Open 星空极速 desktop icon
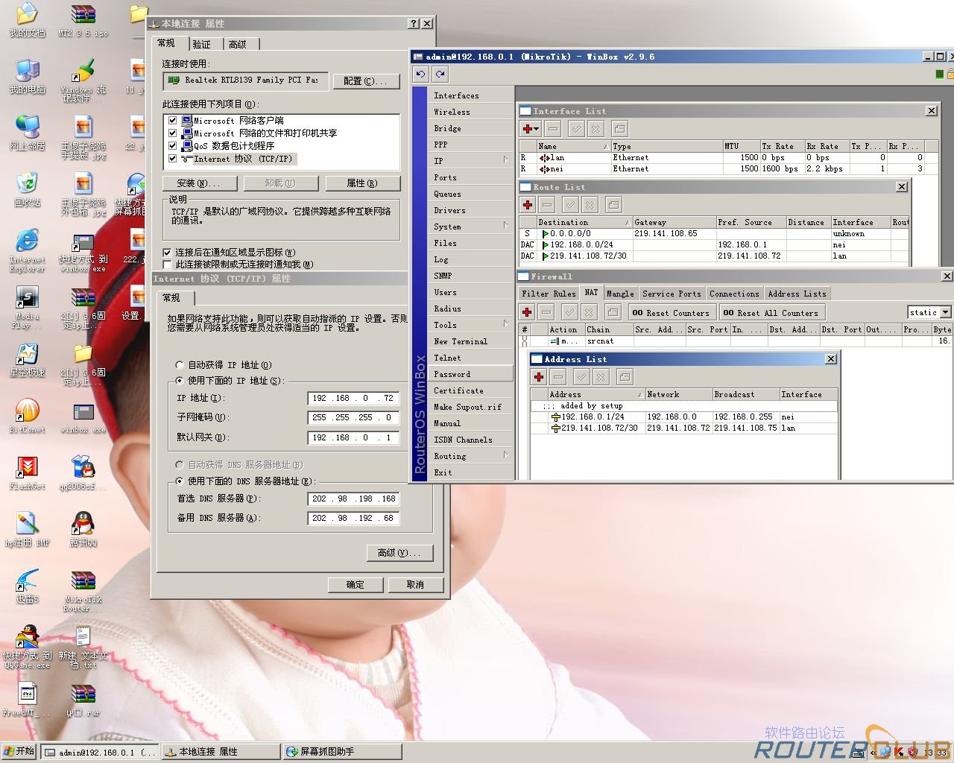954x763 pixels. (28, 360)
